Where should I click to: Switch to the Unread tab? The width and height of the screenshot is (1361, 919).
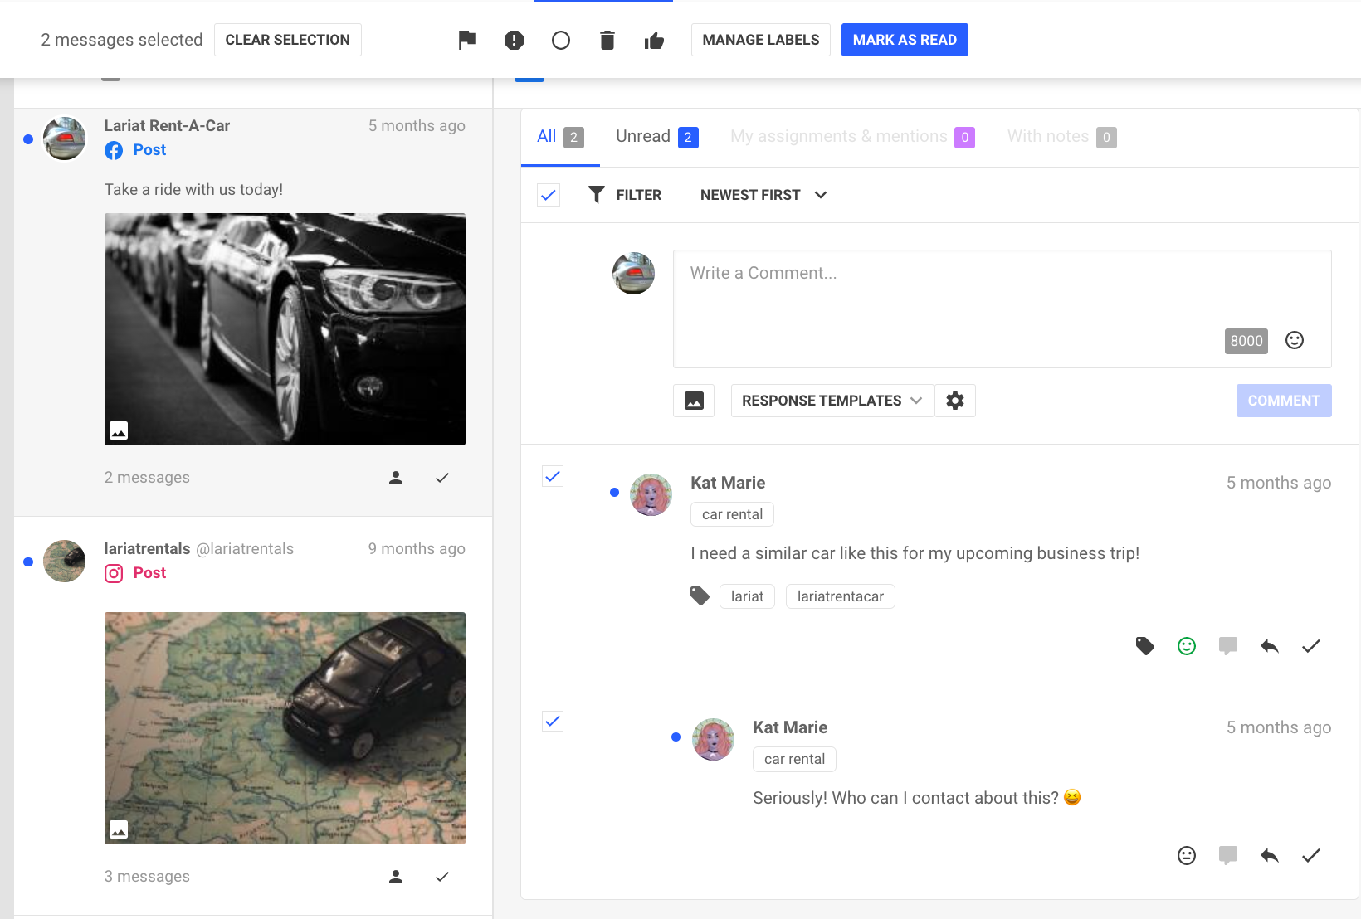click(x=656, y=137)
